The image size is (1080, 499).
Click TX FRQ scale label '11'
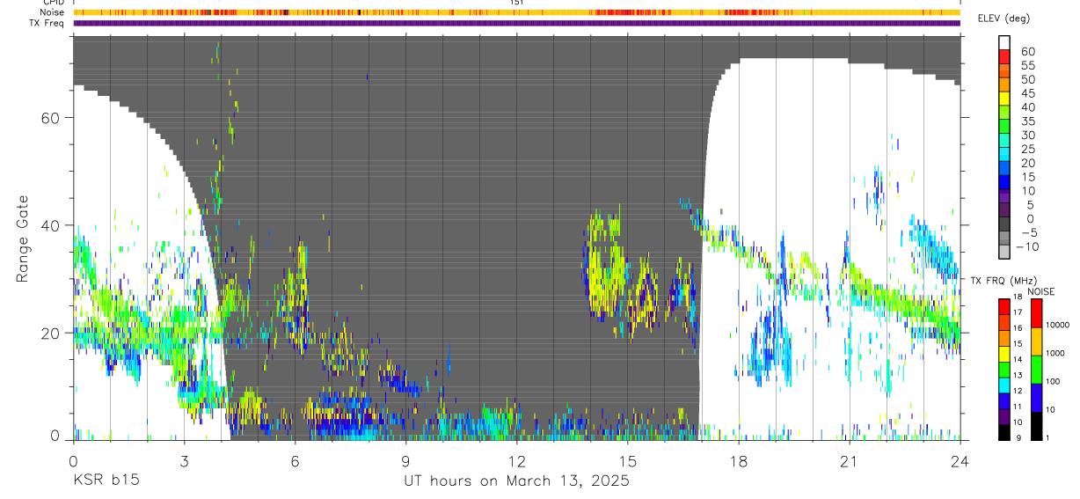[x=1019, y=407]
